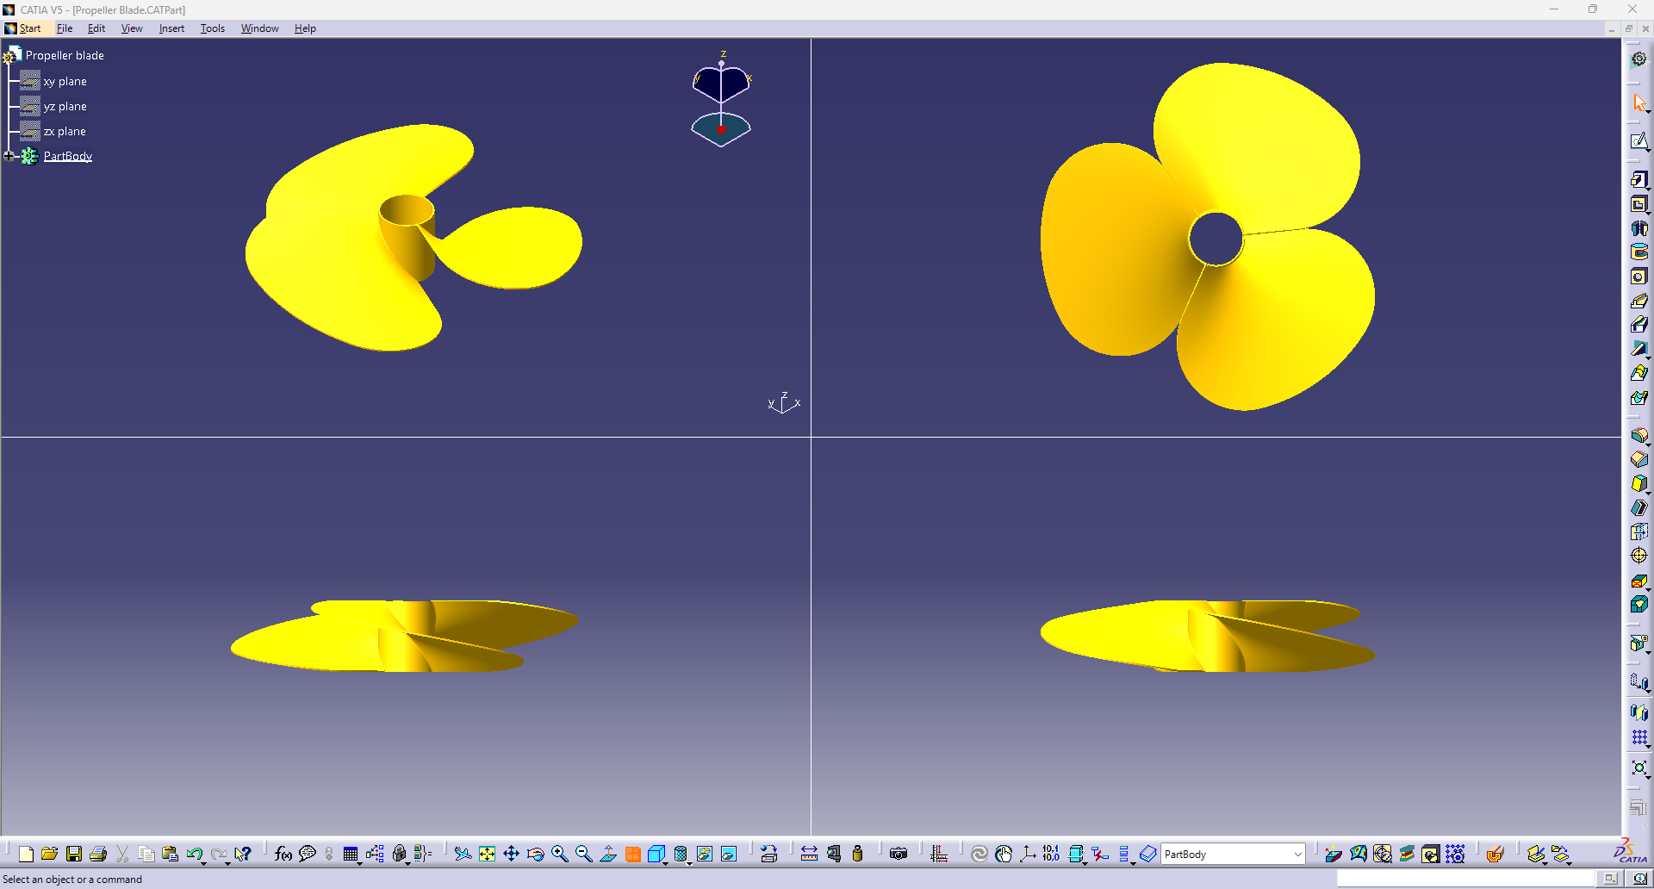The height and width of the screenshot is (889, 1654).
Task: Open the PartBody body selector dropdown
Action: [1297, 855]
